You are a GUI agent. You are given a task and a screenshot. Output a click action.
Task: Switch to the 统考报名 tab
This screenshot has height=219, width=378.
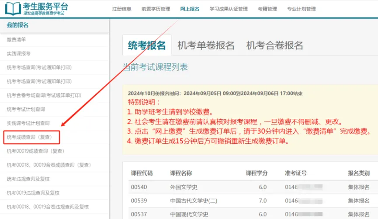click(x=147, y=45)
